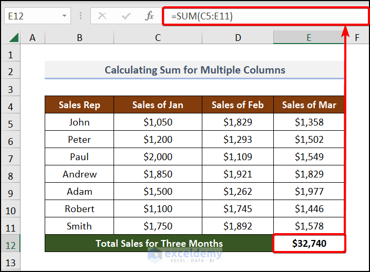Select Paul's January sales $2,000 cell
Viewport: 370px width, 272px height.
click(x=158, y=157)
